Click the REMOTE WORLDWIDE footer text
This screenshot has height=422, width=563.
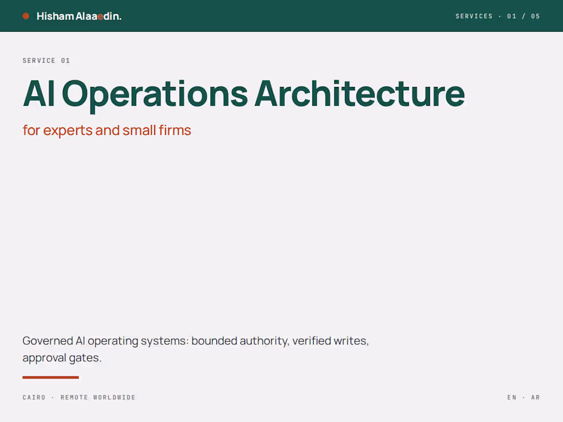point(98,397)
